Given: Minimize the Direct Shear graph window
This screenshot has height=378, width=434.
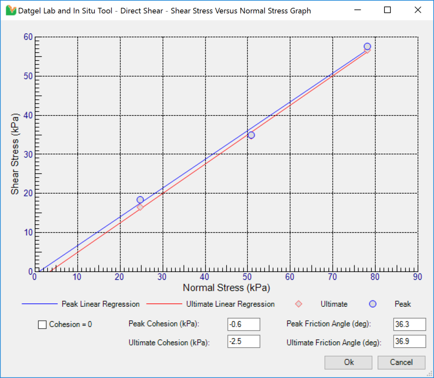Looking at the screenshot, I should 357,10.
